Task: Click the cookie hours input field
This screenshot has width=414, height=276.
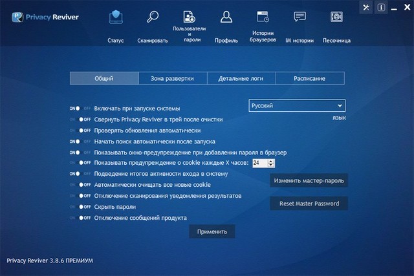Action: 259,163
